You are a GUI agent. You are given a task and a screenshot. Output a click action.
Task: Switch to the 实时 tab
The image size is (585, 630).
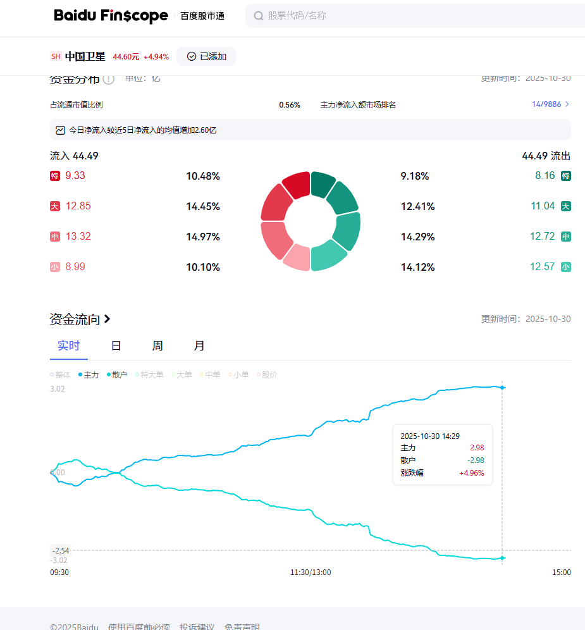pyautogui.click(x=69, y=346)
